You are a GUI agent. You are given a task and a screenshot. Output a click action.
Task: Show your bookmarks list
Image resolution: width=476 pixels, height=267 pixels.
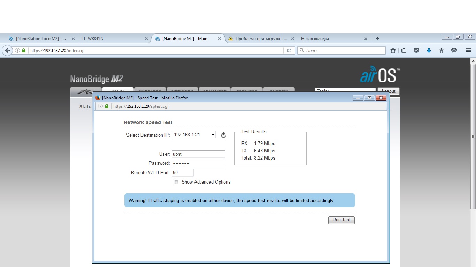pyautogui.click(x=404, y=50)
